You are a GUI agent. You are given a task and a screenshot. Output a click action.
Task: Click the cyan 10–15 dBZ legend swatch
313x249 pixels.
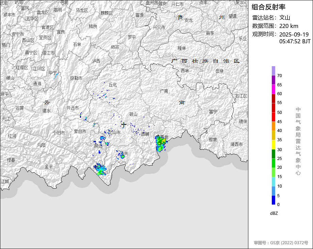pos(273,181)
